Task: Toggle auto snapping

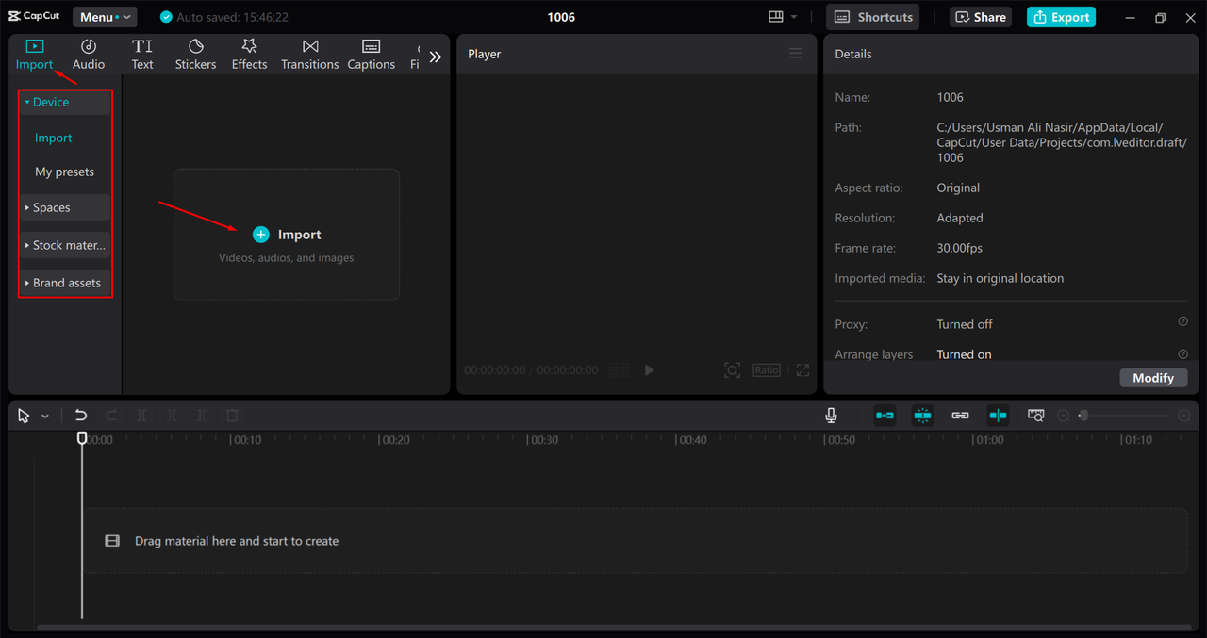Action: [x=922, y=416]
